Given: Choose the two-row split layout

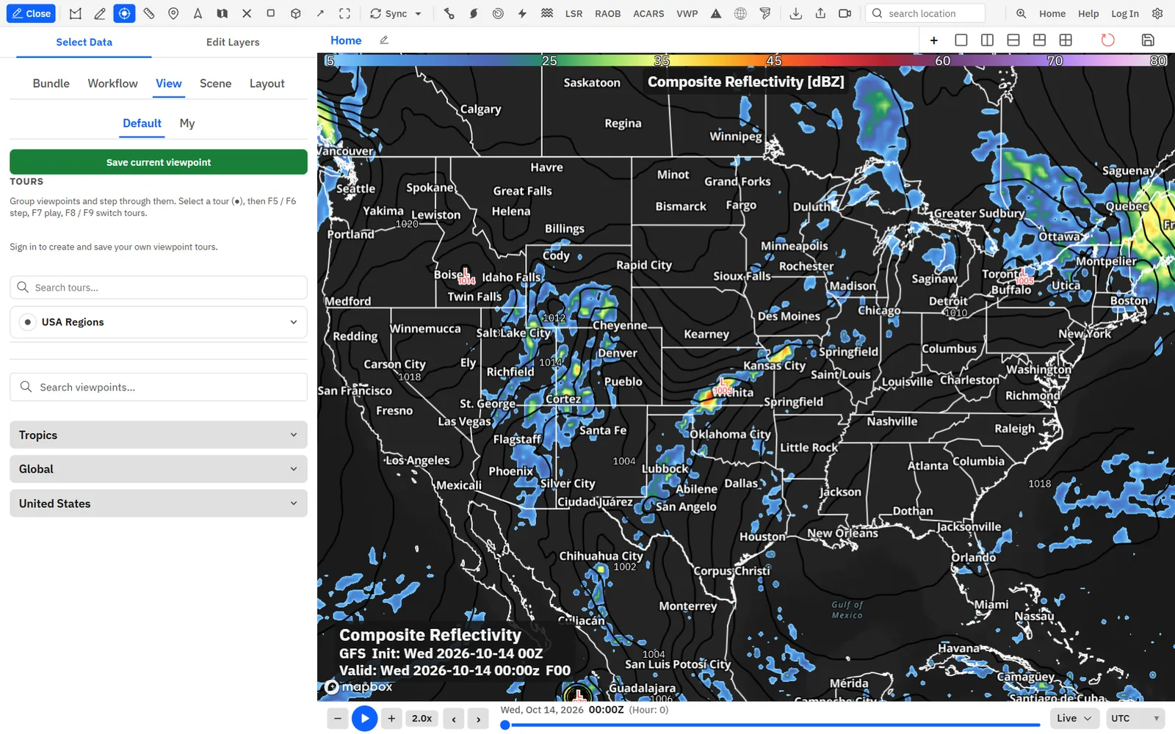Looking at the screenshot, I should (1013, 40).
